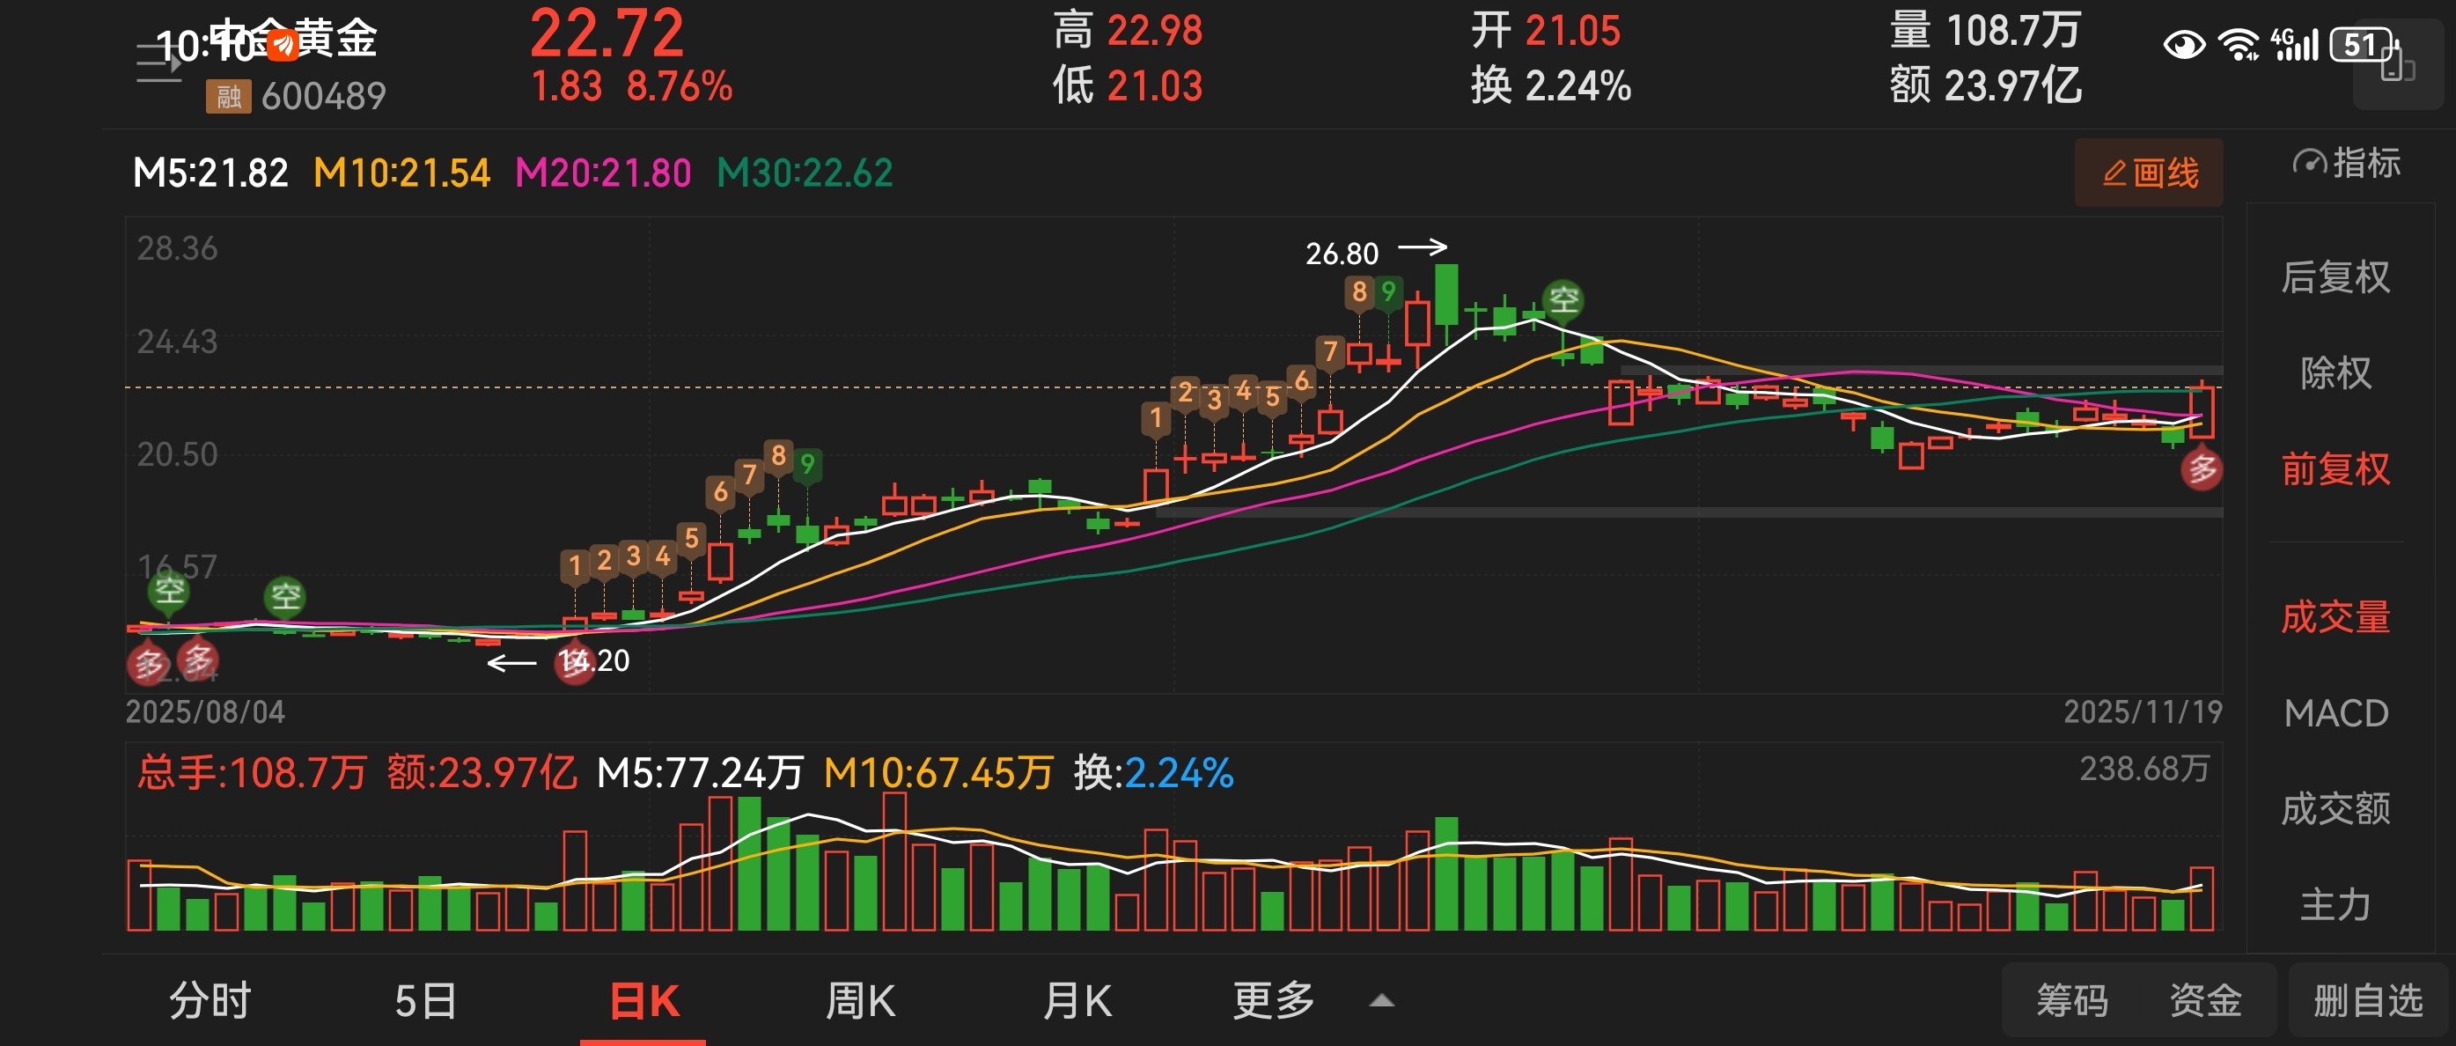
Task: Open the 更多 more periods menu
Action: (x=1274, y=1001)
